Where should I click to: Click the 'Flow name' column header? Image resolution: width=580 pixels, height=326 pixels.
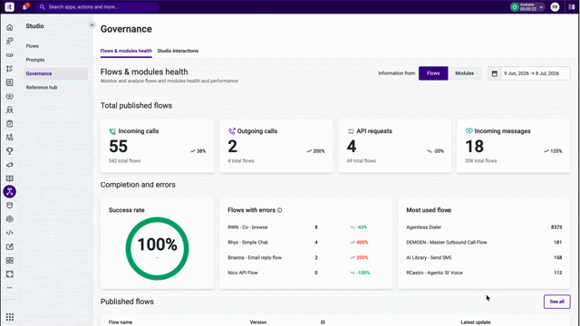[x=121, y=322]
